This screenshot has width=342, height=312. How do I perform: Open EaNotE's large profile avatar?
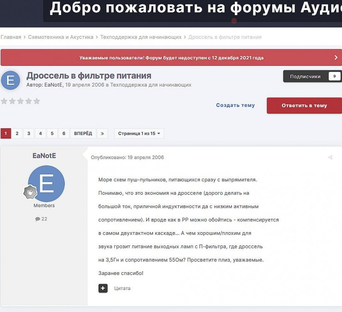(x=46, y=183)
